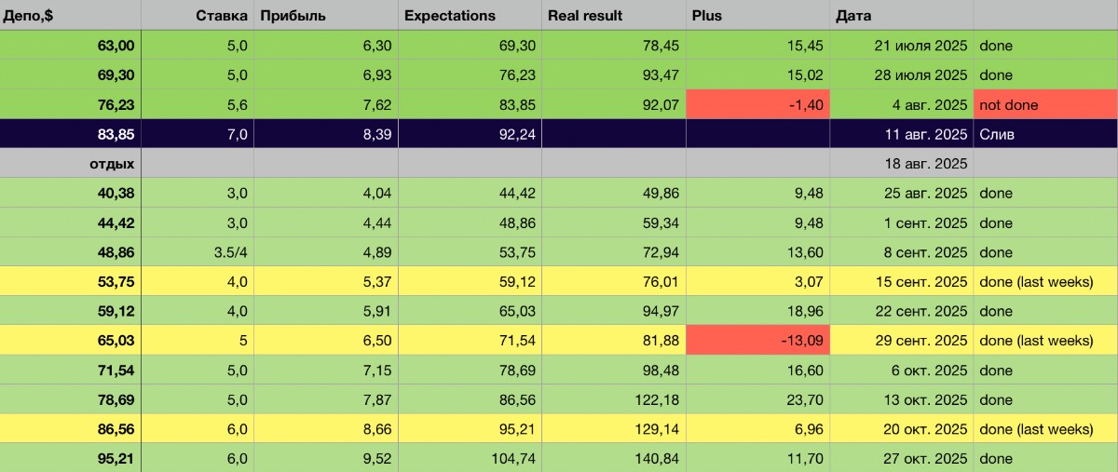Select the "отдых" cell

113,164
